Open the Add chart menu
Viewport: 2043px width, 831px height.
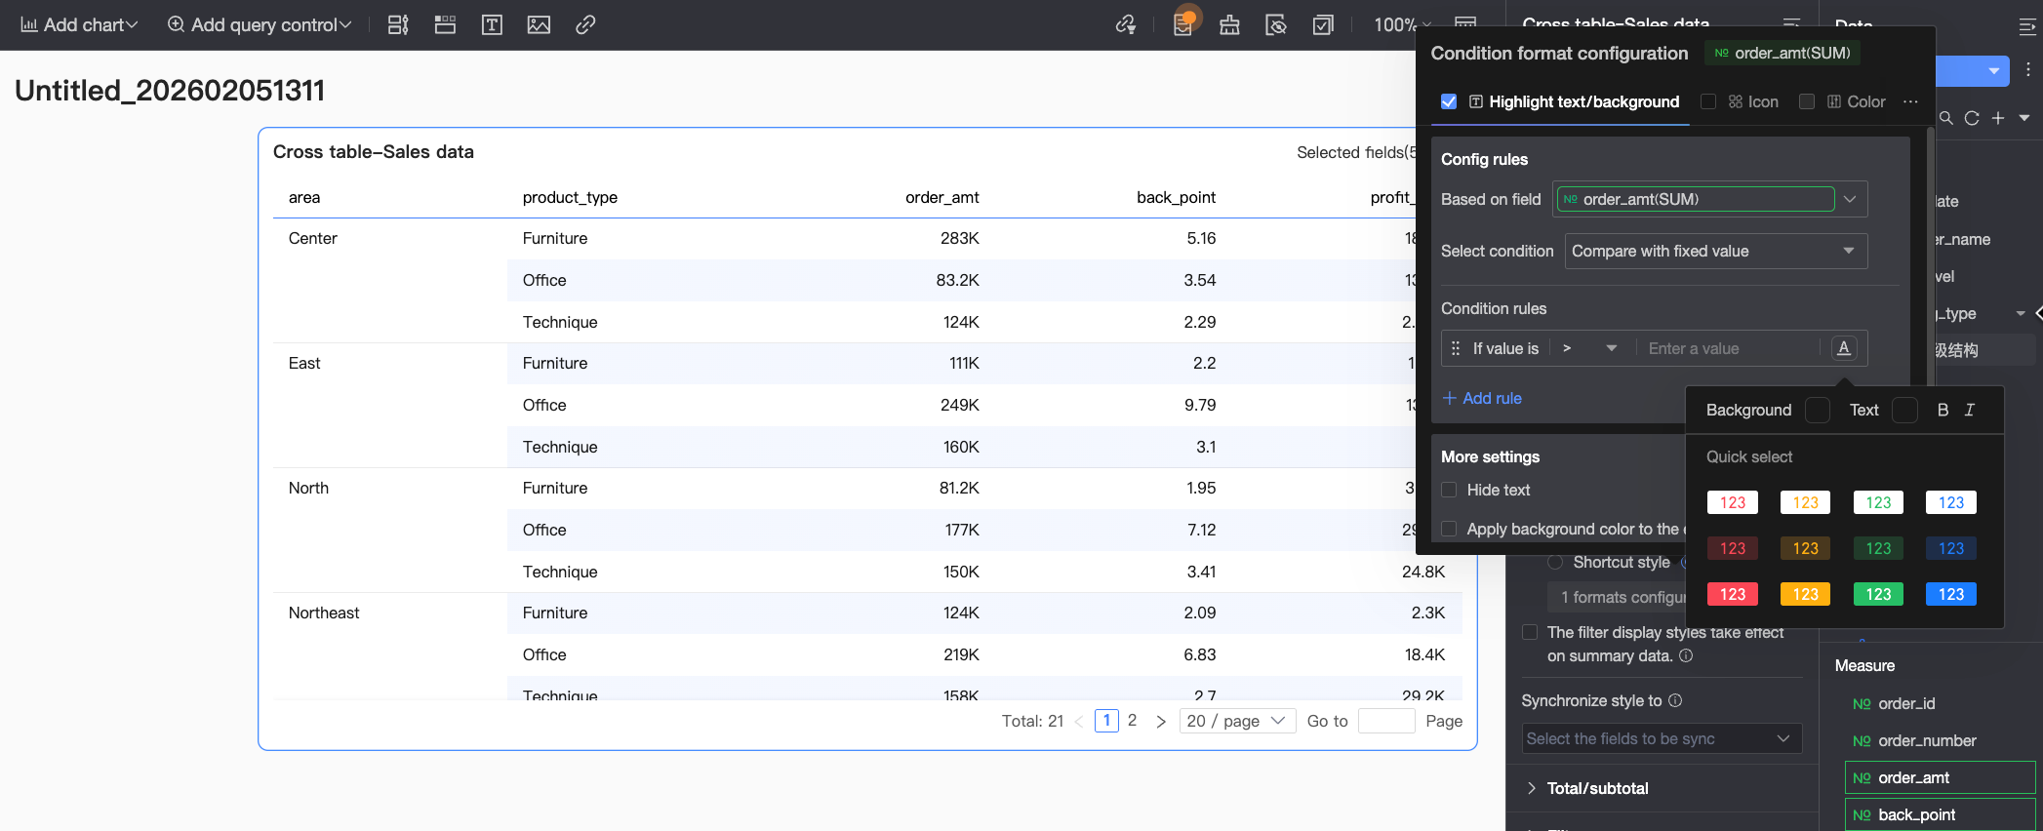coord(79,25)
